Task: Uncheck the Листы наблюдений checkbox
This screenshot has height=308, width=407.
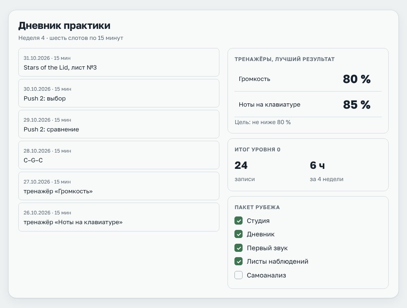Action: 238,261
